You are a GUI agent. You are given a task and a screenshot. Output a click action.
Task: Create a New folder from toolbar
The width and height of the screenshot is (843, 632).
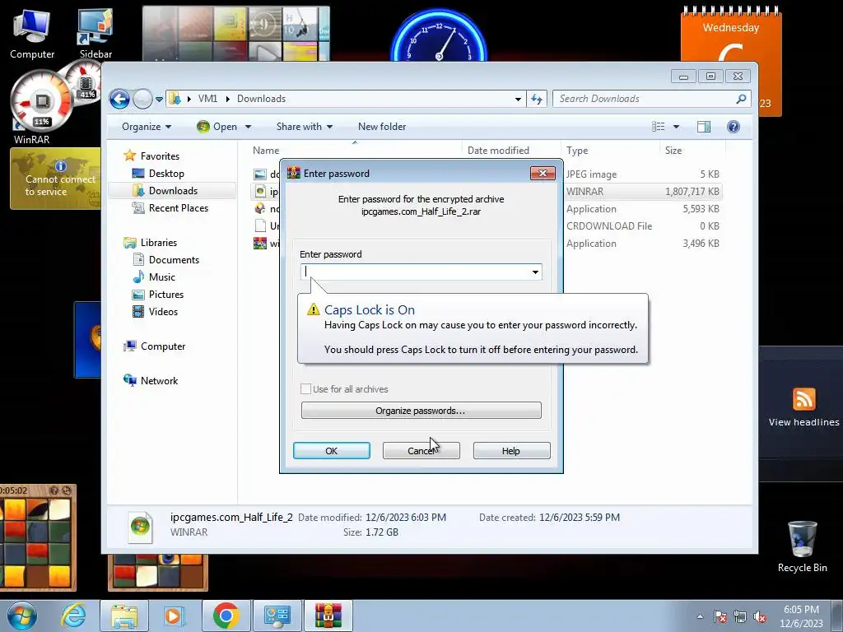(x=382, y=127)
